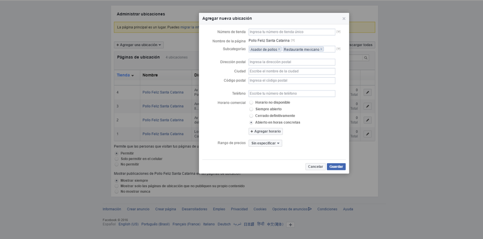Switch language to Português (Brasil)
This screenshot has width=483, height=239.
(x=156, y=224)
